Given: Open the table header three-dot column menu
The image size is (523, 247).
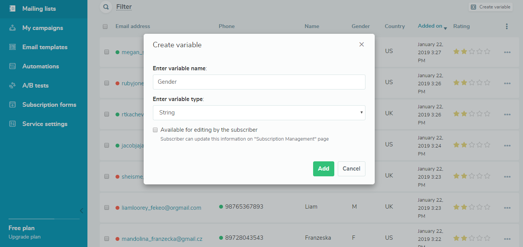Looking at the screenshot, I should 506,27.
